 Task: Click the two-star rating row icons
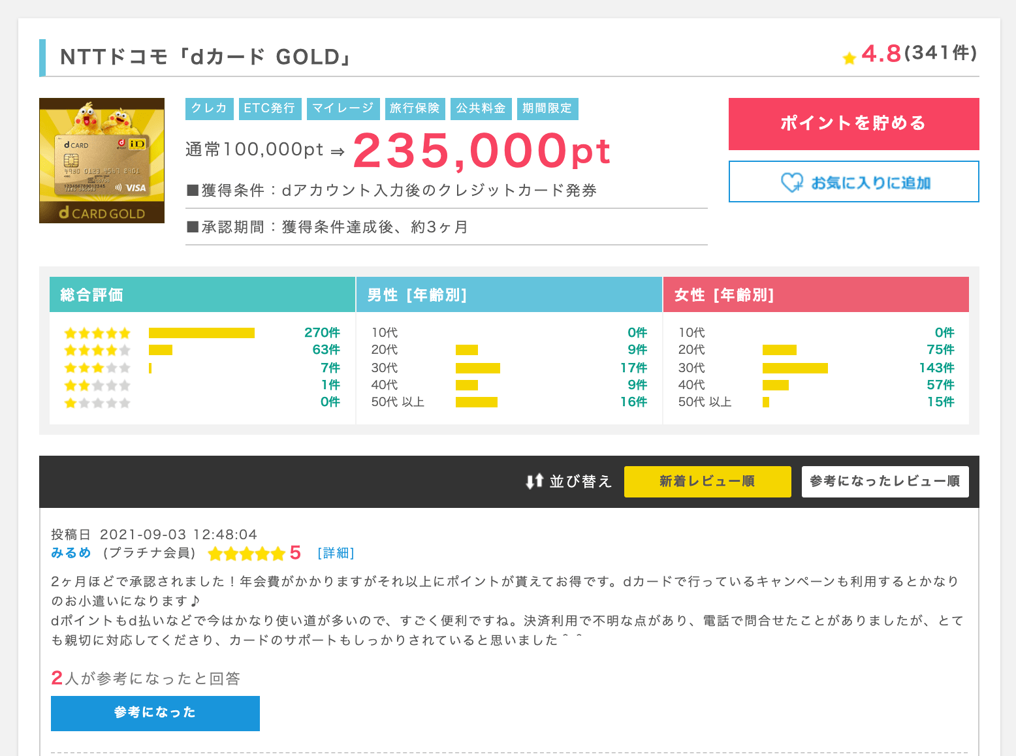pos(97,385)
